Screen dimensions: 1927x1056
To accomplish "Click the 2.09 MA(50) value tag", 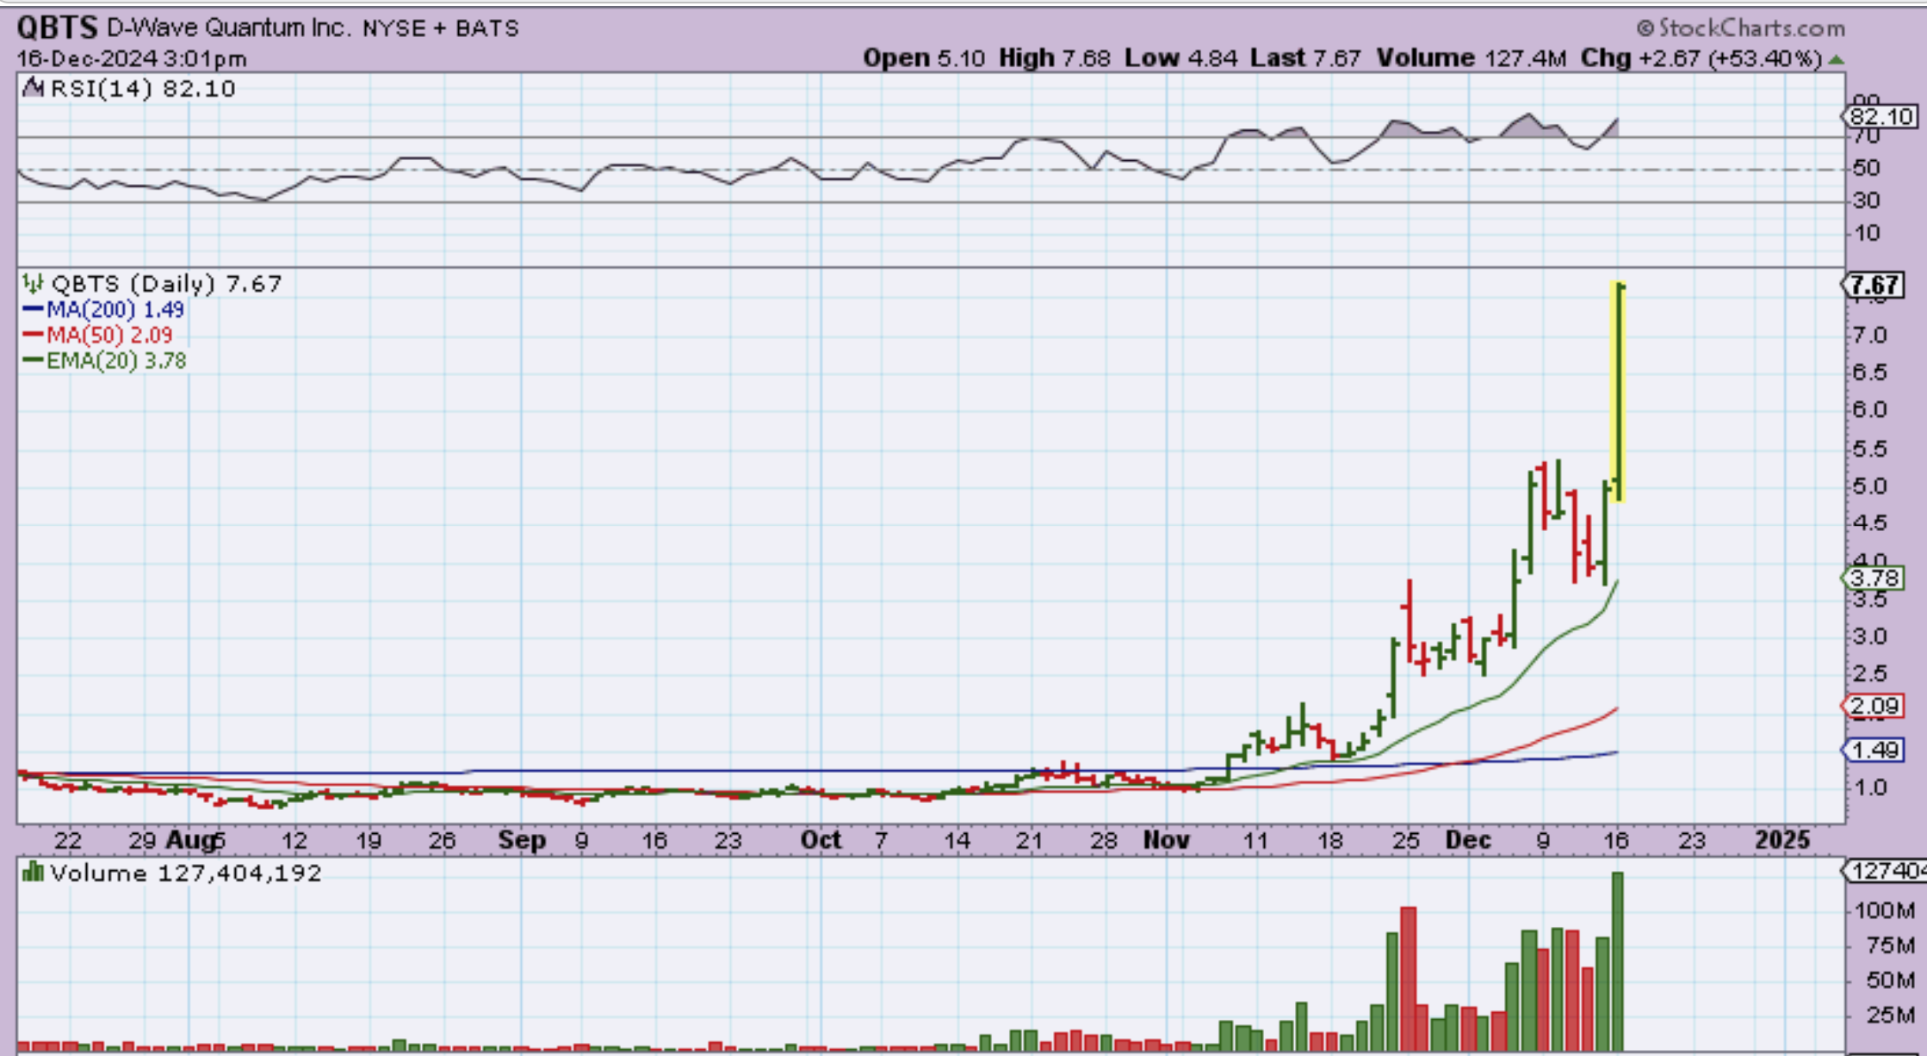I will point(1873,707).
